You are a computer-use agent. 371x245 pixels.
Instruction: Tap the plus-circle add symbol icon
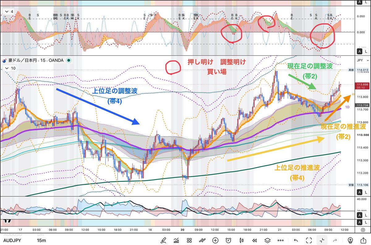pos(215,240)
